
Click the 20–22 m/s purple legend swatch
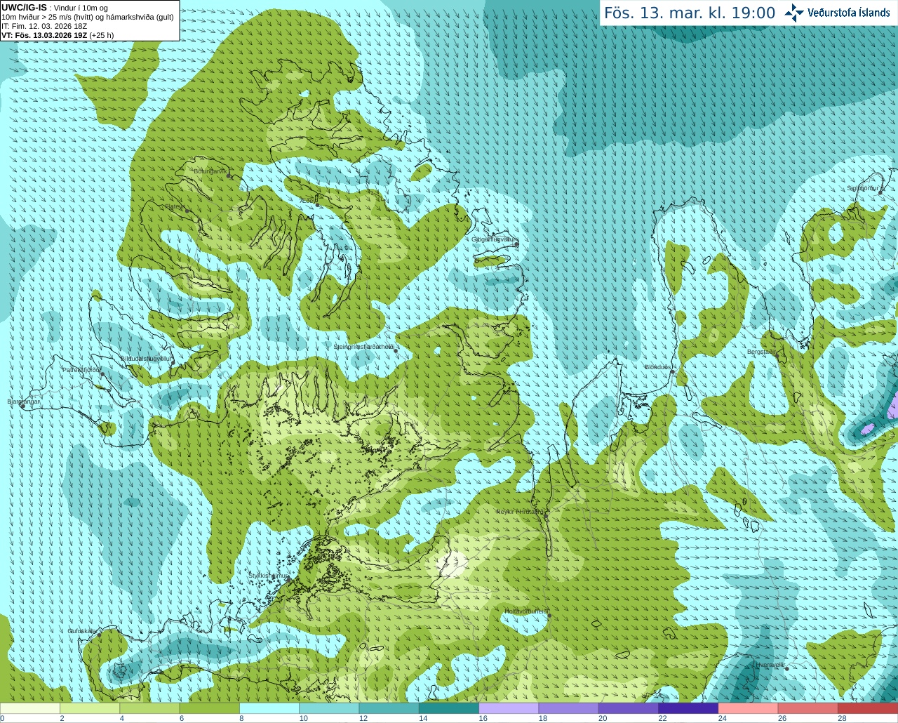[629, 708]
